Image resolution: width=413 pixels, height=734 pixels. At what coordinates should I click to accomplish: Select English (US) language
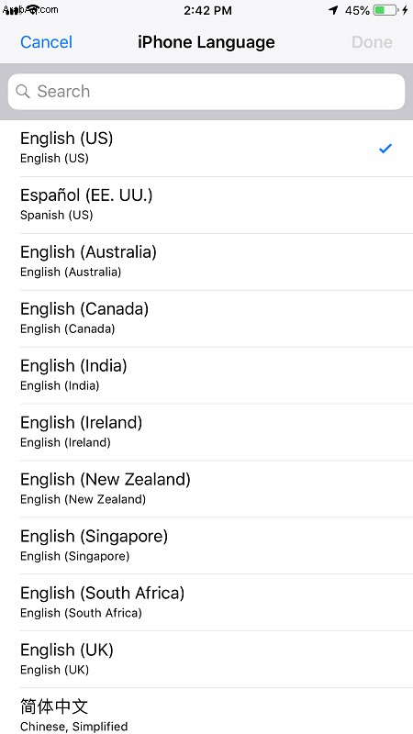206,149
